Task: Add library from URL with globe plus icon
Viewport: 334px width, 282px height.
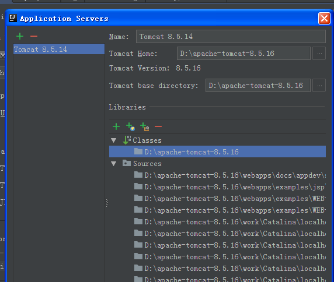Action: [130, 126]
